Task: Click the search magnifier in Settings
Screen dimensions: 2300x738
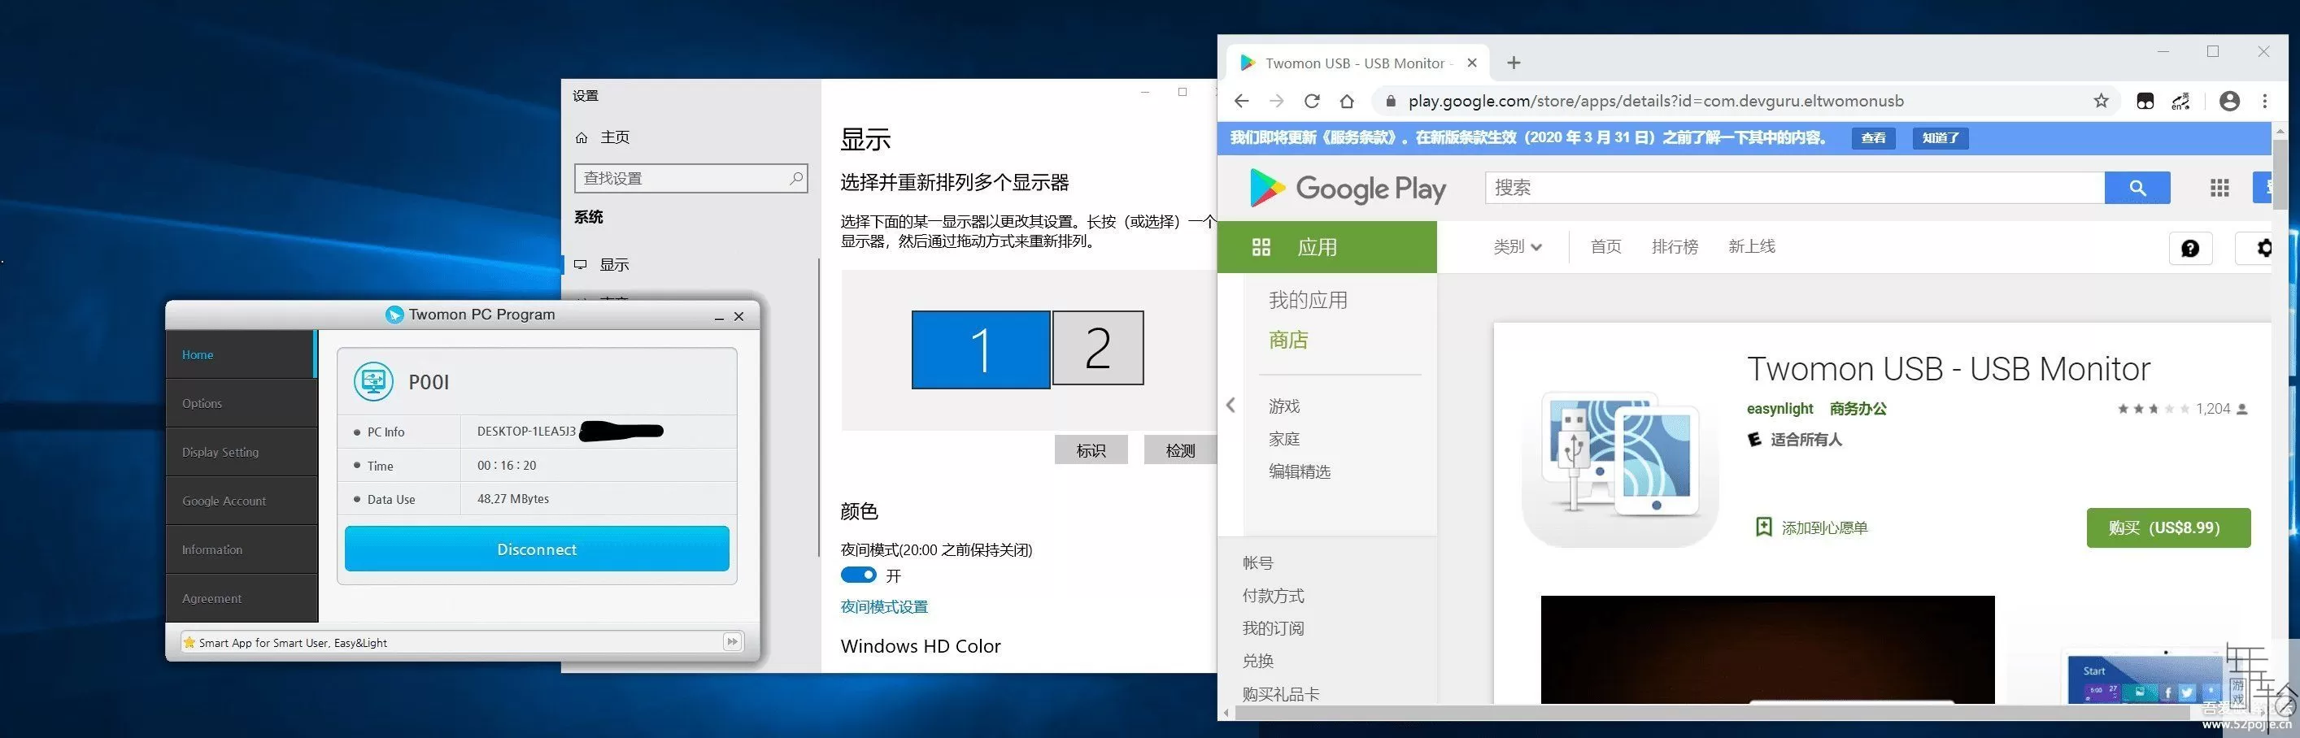Action: pyautogui.click(x=795, y=177)
